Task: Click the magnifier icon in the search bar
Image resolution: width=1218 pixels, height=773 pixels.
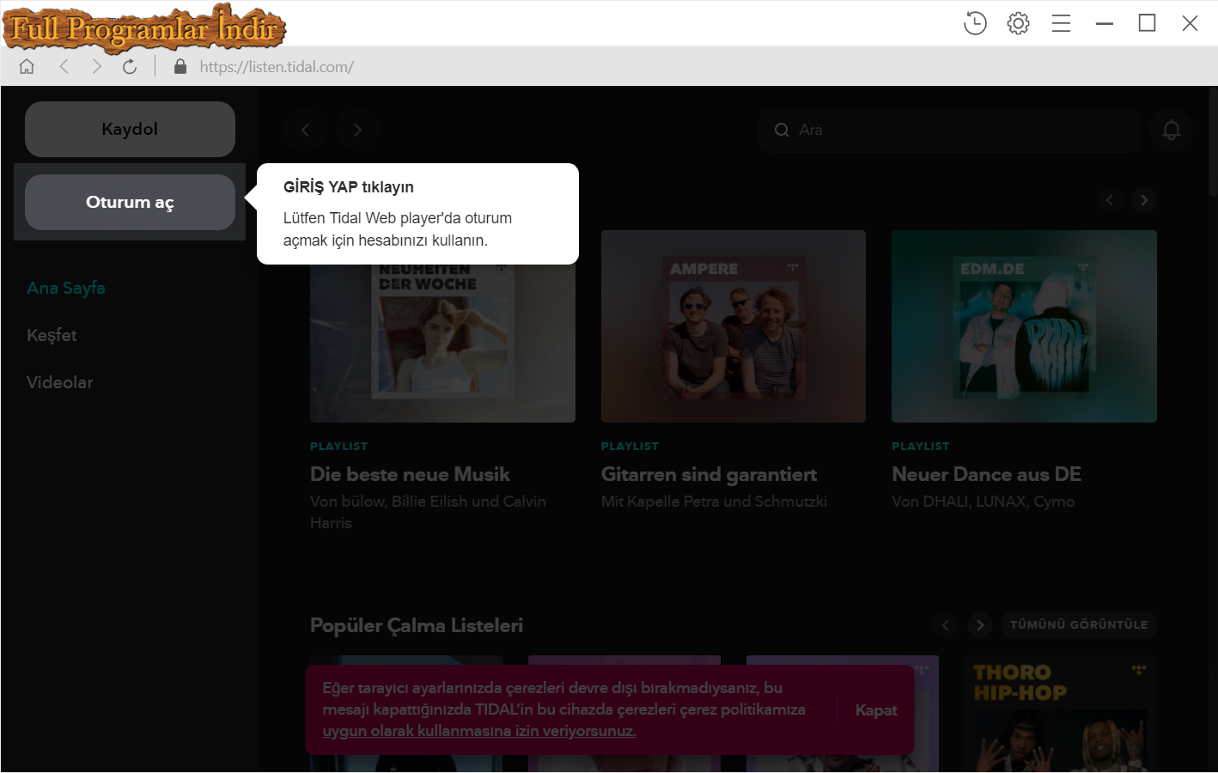Action: tap(782, 130)
